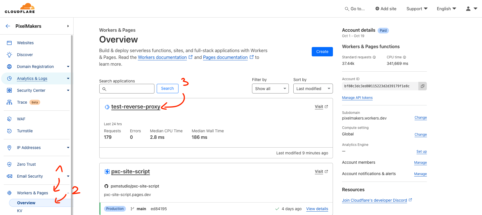Click the Email Security envelope icon
482x215 pixels.
tap(9, 176)
